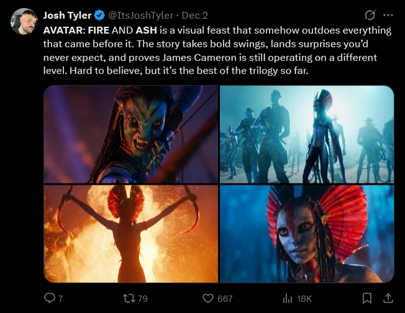Screen dimensions: 405x313
Task: Open the top-right blue misty warriors image
Action: [307, 134]
